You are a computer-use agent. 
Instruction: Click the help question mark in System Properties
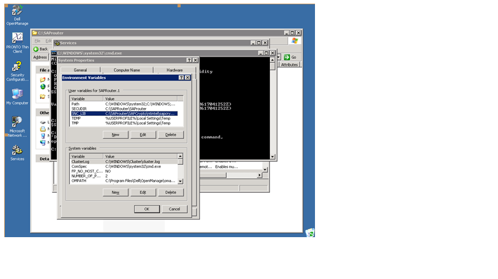pos(189,60)
